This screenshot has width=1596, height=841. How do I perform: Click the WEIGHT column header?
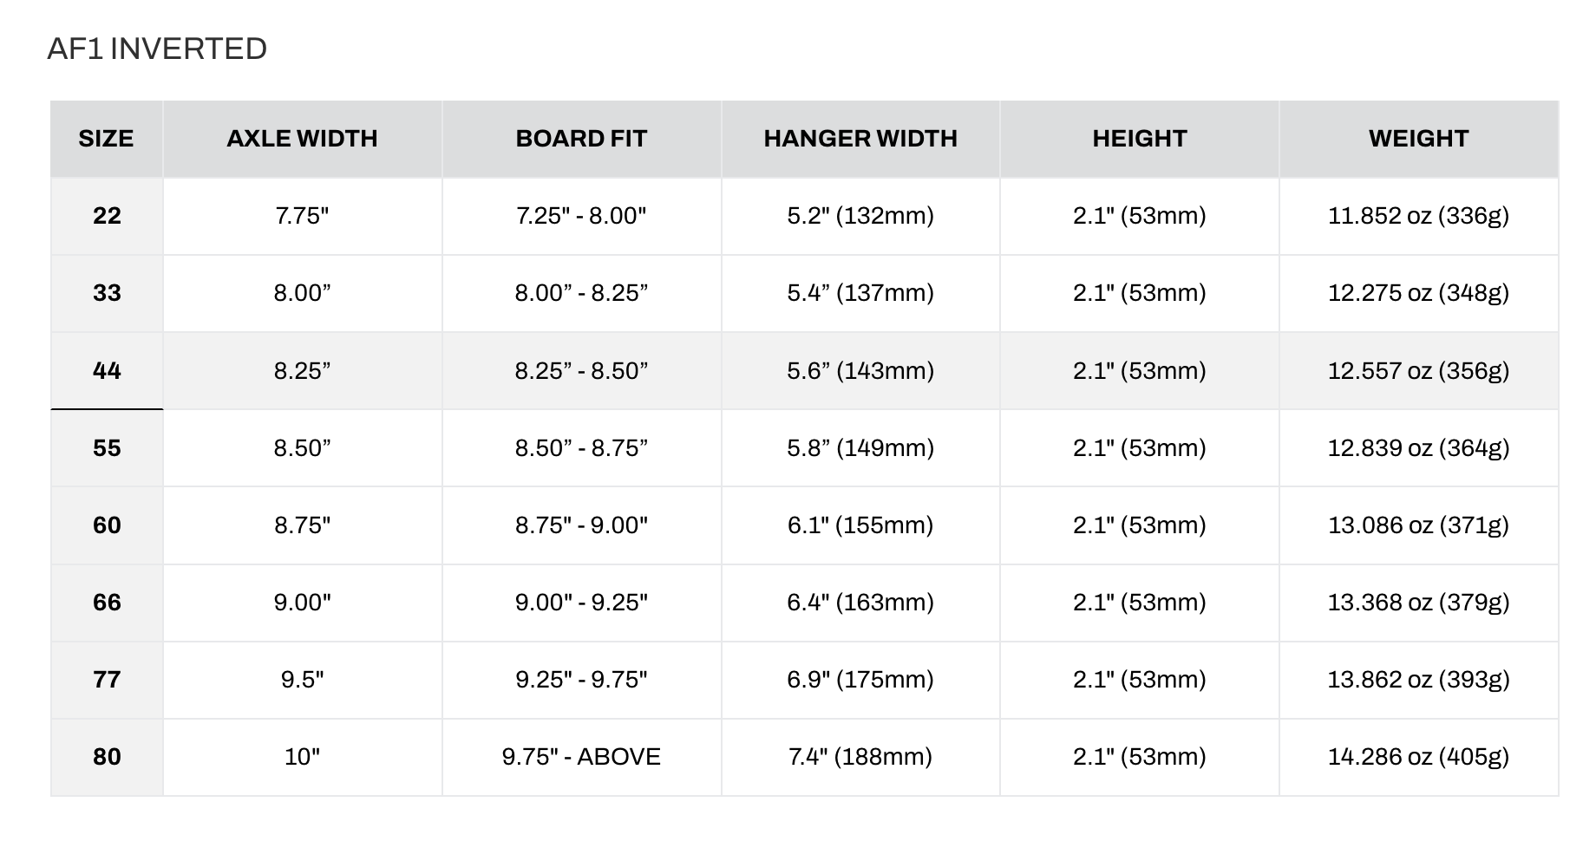[1419, 139]
